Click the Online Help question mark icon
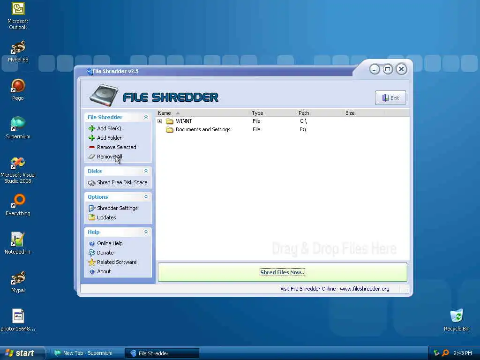The width and height of the screenshot is (480, 360). point(91,243)
